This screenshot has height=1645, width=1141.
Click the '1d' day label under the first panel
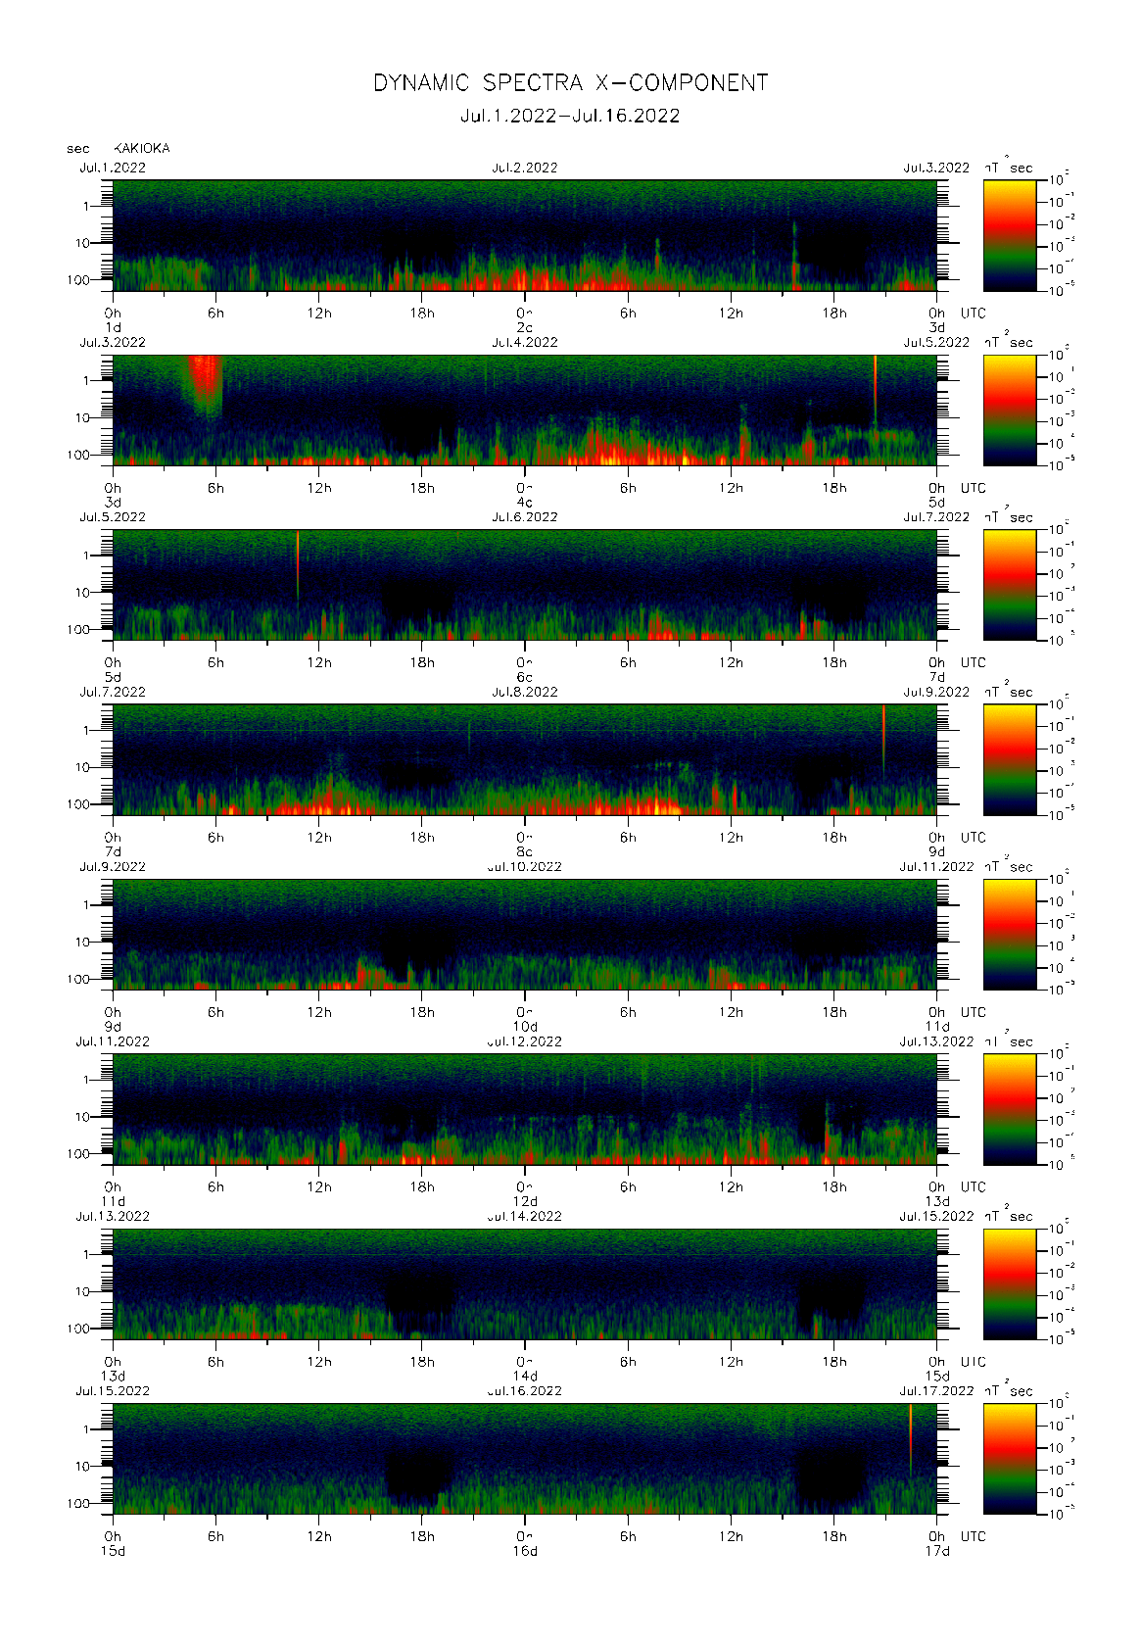(113, 327)
